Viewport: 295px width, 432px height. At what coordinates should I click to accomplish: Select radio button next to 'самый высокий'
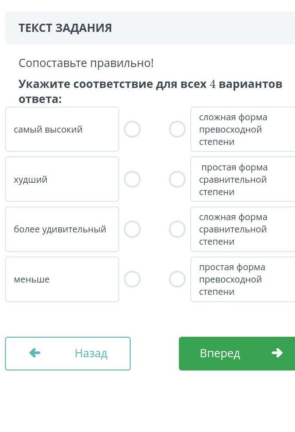(x=132, y=129)
